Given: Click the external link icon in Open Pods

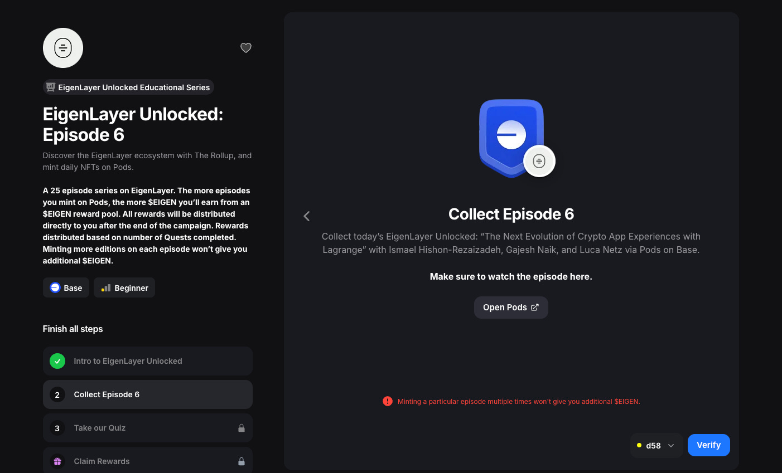Looking at the screenshot, I should (535, 308).
